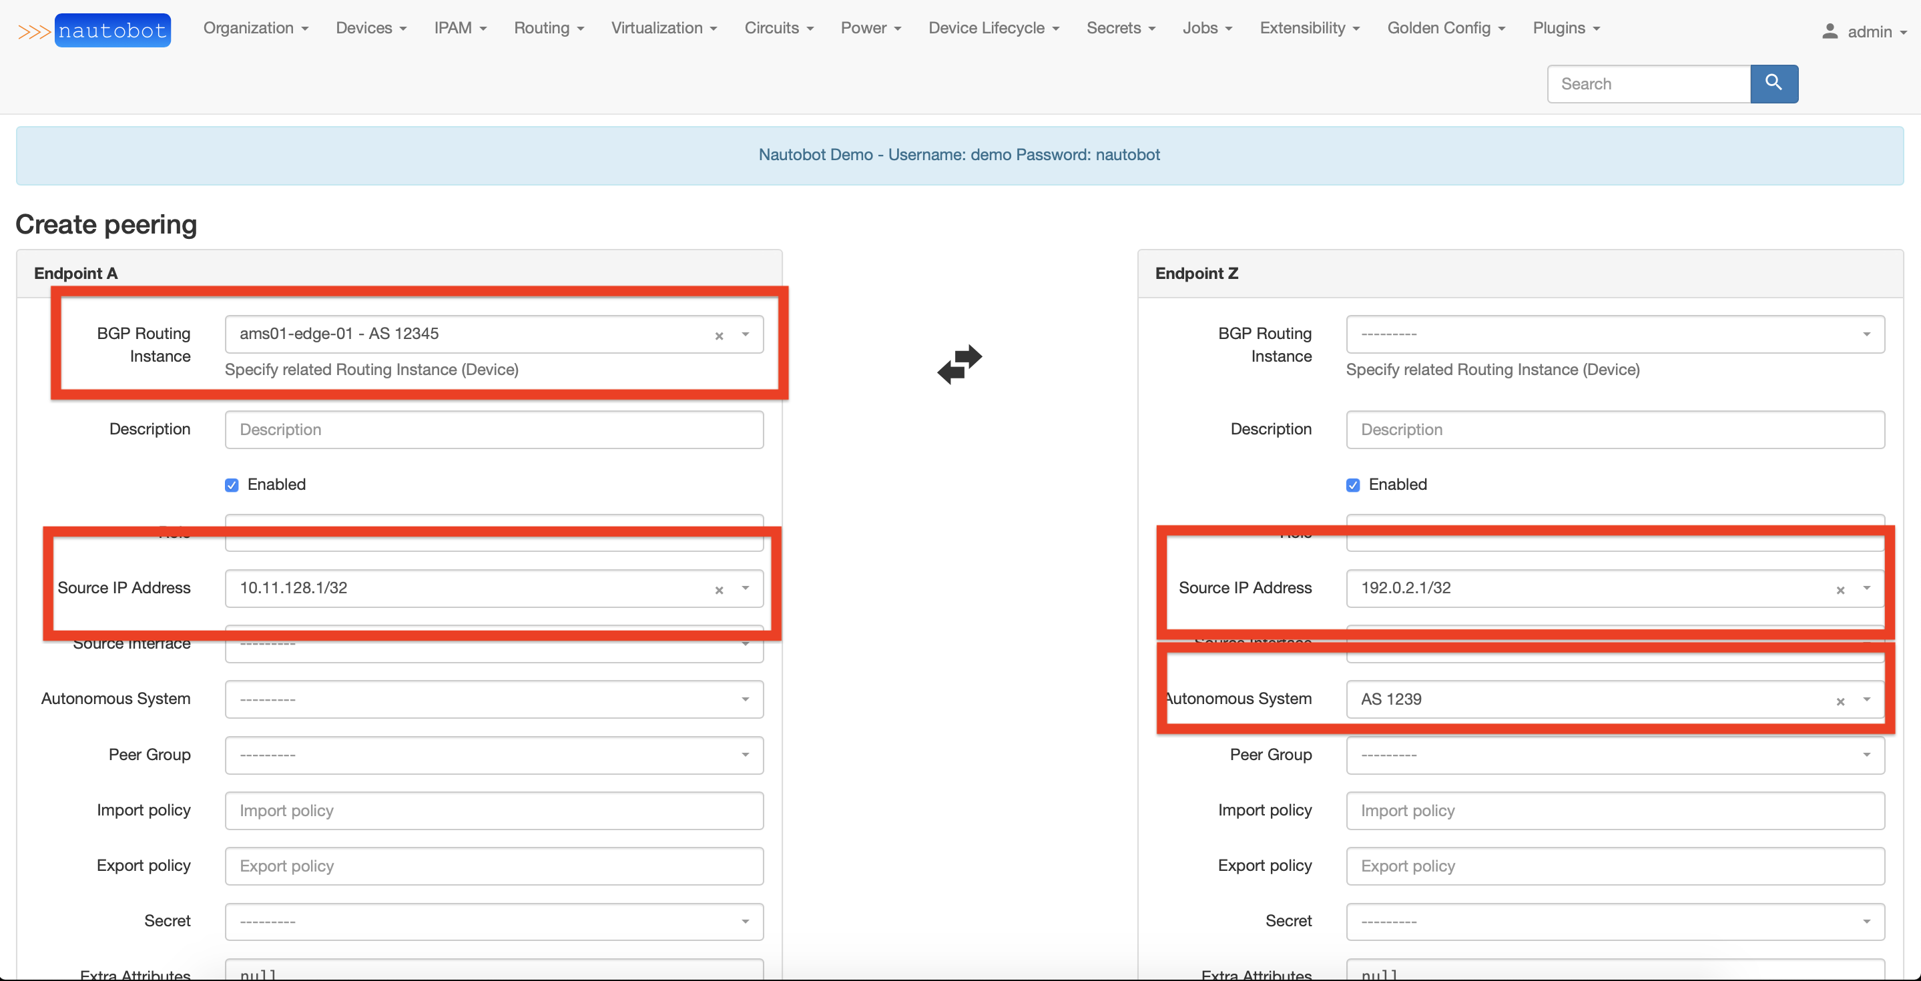Click the admin user person icon

click(x=1831, y=31)
